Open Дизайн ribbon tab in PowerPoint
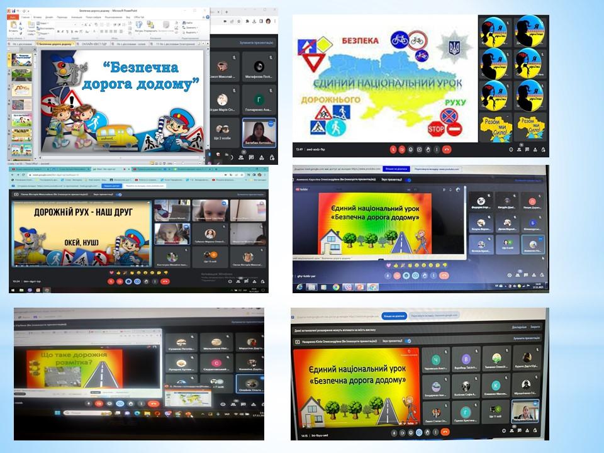 coord(49,18)
